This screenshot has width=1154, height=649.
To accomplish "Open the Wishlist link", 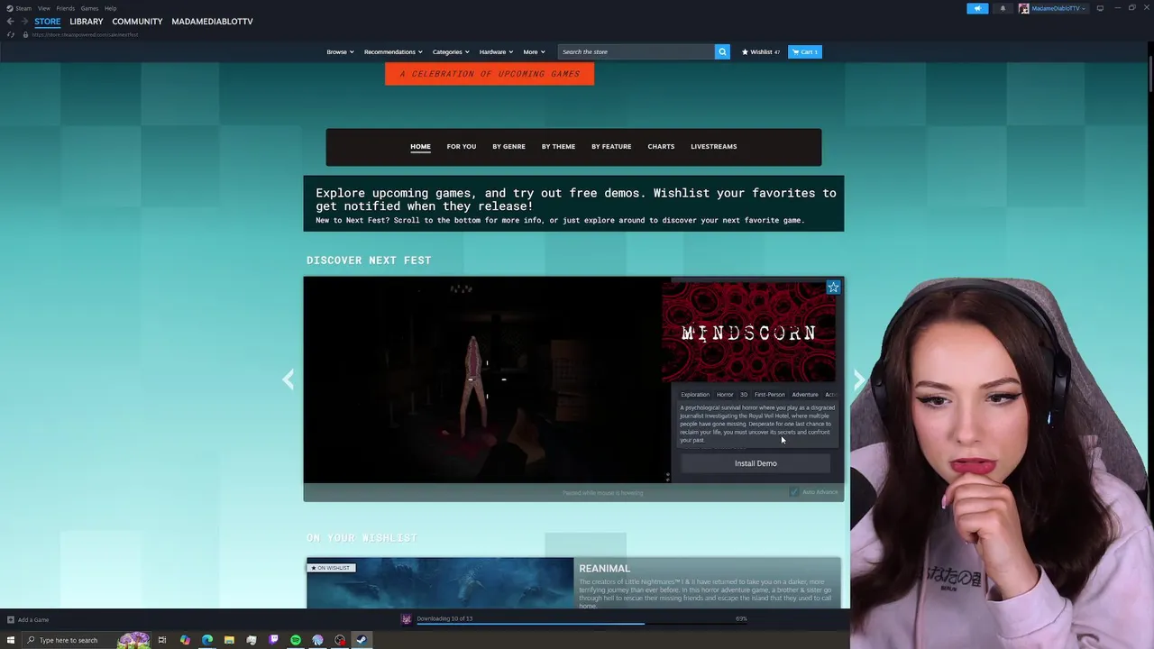I will (x=761, y=51).
